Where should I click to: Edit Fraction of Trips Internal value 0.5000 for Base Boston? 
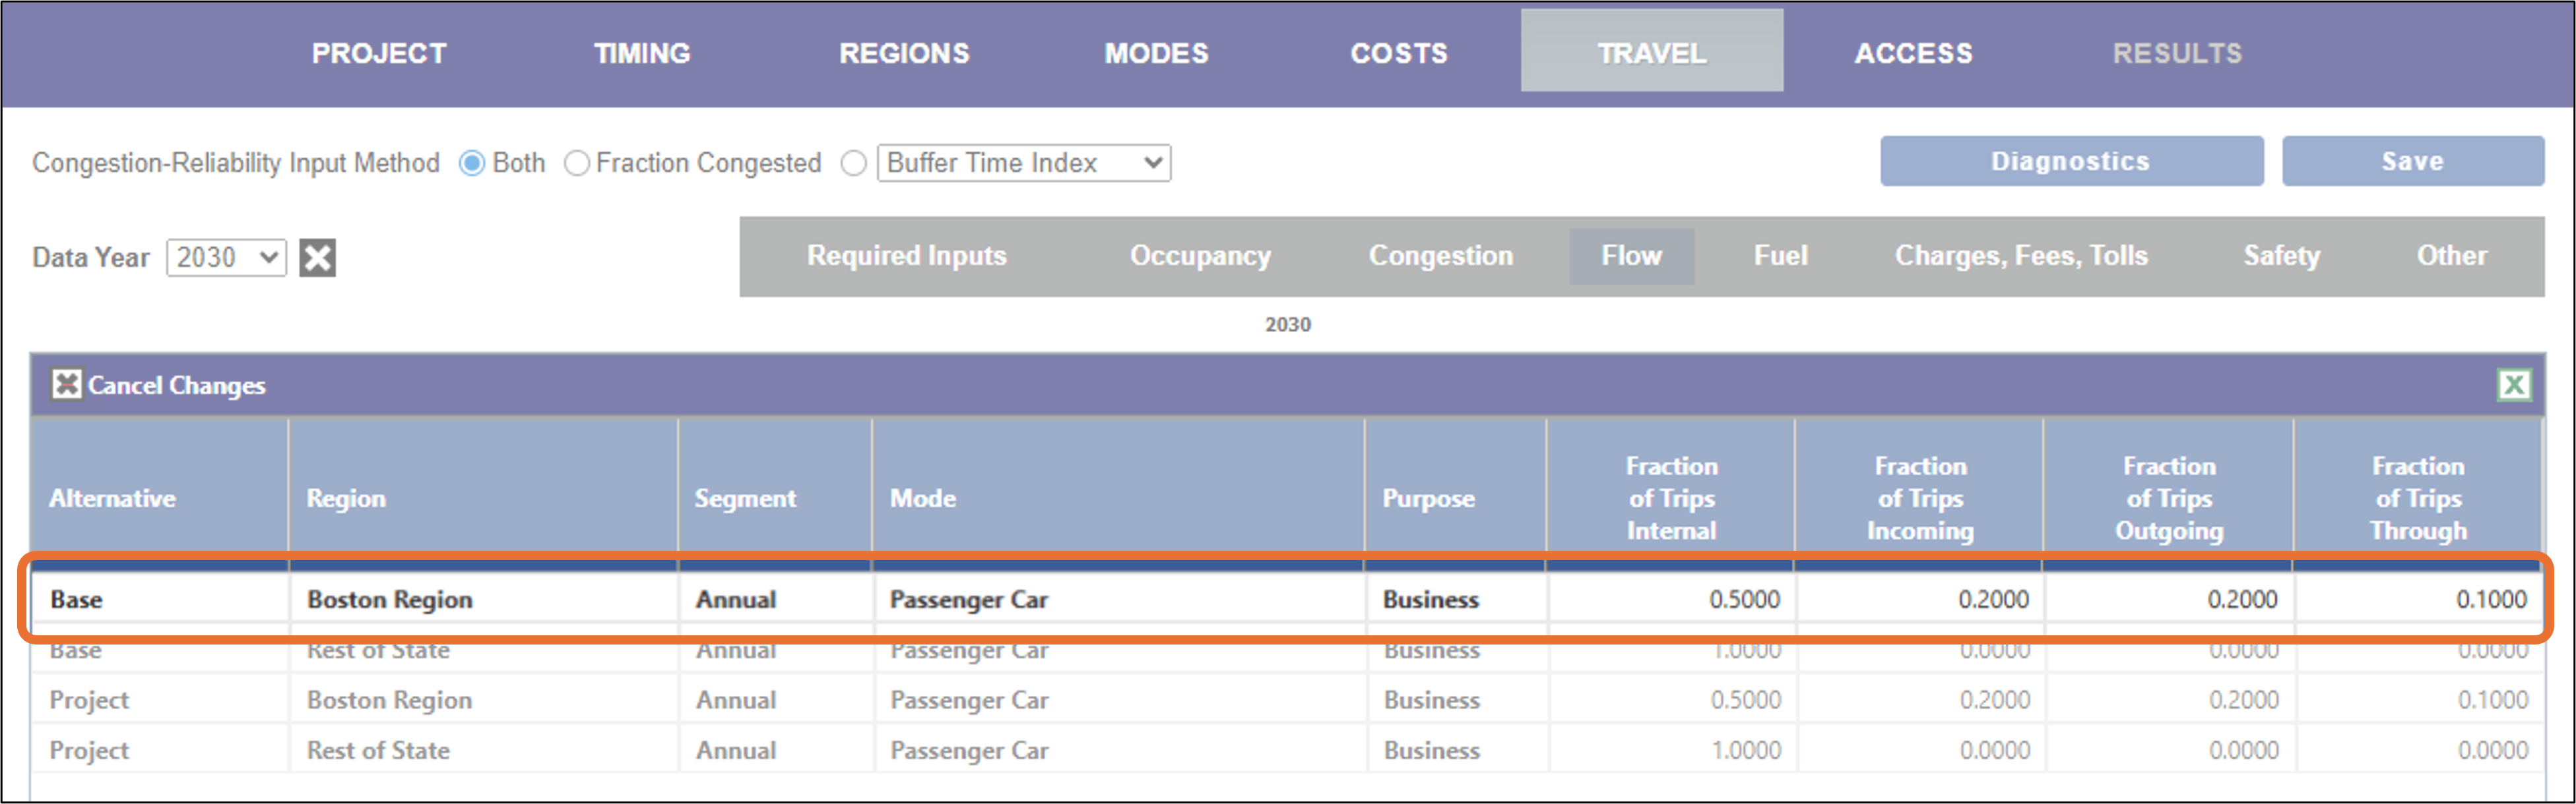click(x=1670, y=599)
